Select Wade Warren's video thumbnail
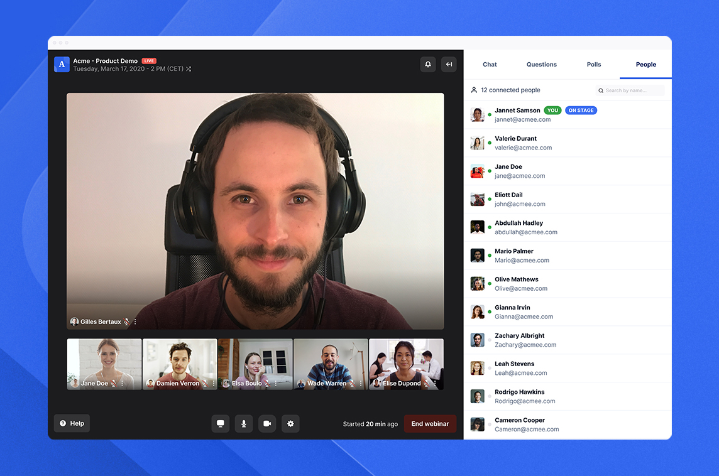719x476 pixels. (x=331, y=364)
